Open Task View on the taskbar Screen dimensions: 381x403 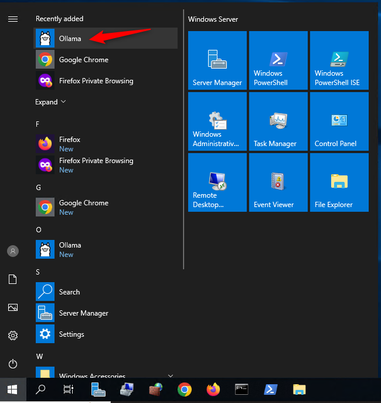69,390
